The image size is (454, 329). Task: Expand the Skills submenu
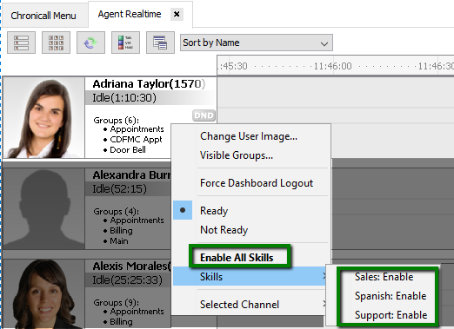coord(250,276)
